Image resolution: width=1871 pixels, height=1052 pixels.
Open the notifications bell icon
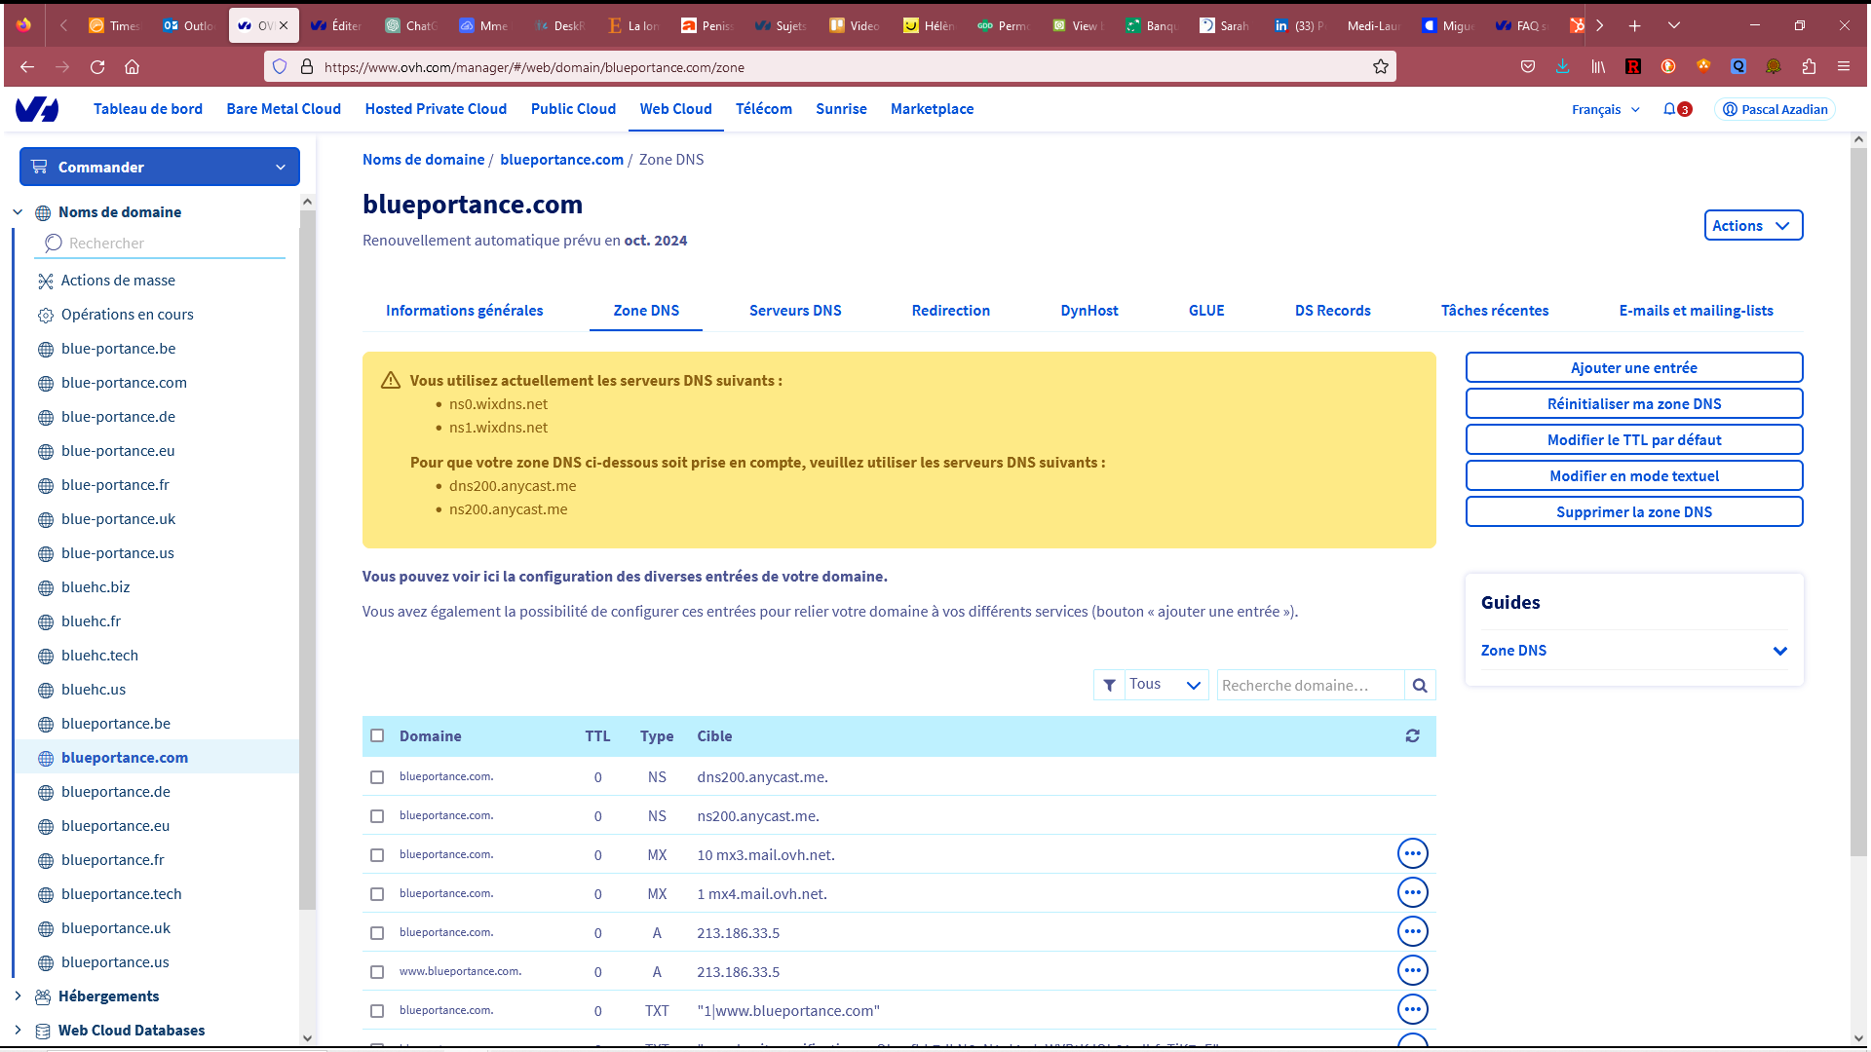click(x=1670, y=109)
